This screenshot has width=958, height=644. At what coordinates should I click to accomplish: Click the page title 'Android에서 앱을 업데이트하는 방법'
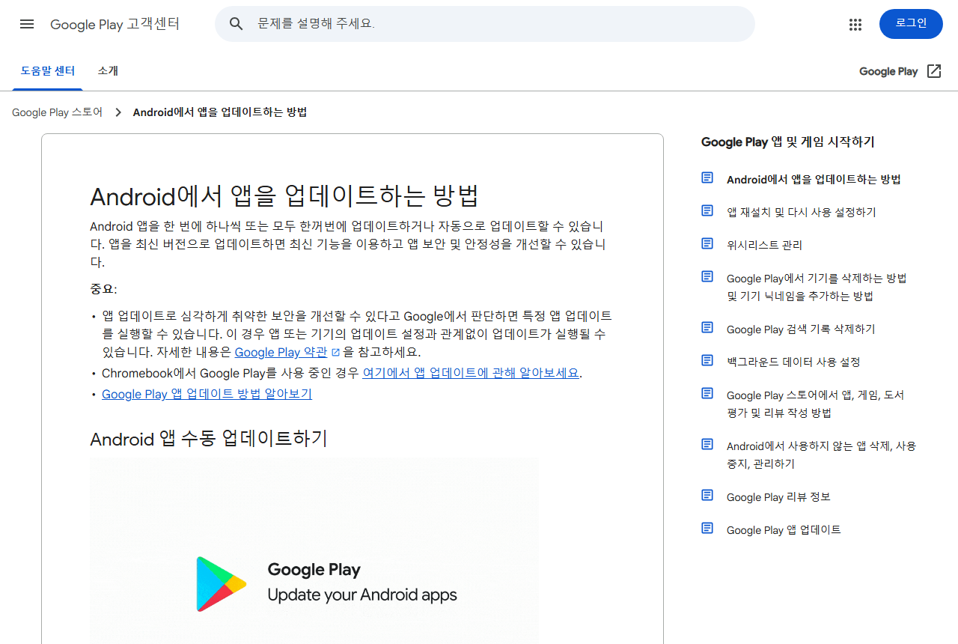(x=284, y=196)
